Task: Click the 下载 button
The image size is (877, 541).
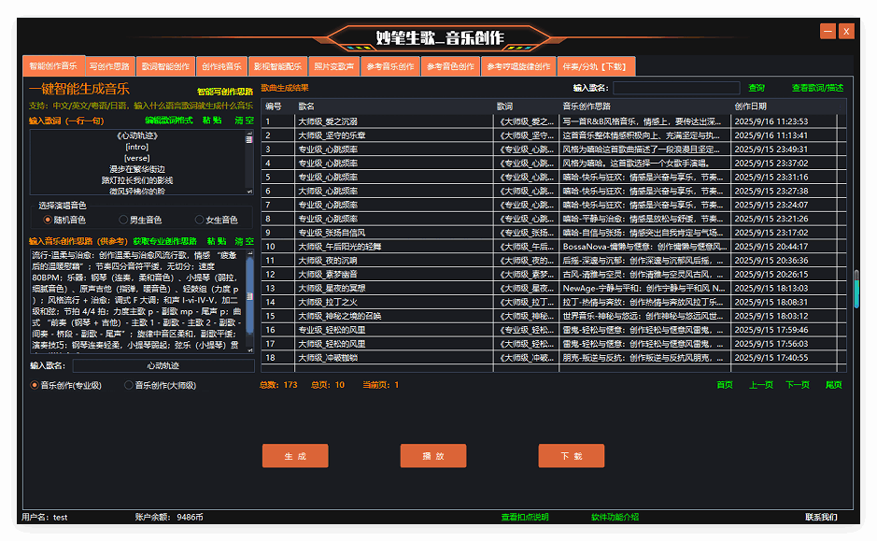Action: pos(571,456)
